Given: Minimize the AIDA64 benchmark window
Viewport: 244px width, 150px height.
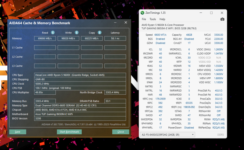Looking at the screenshot, I should coord(115,23).
